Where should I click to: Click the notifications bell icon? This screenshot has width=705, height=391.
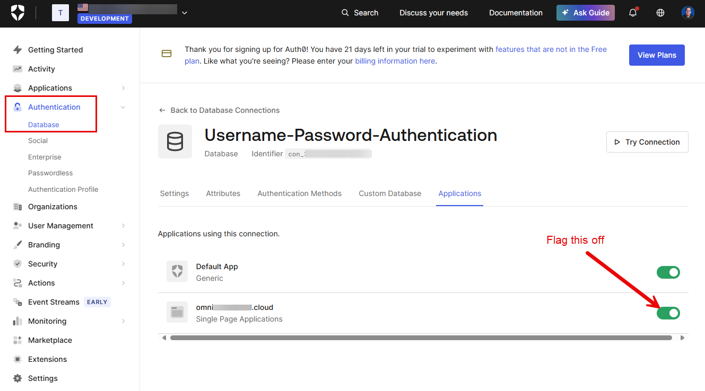(632, 13)
